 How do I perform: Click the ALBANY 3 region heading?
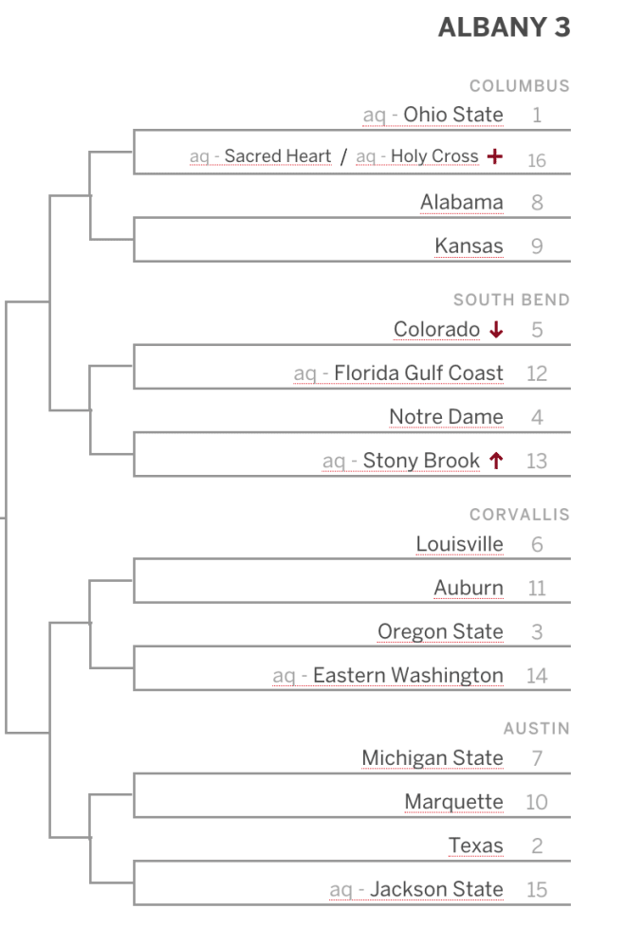(504, 27)
